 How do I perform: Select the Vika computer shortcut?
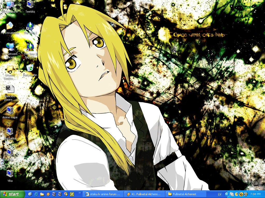click(x=10, y=176)
